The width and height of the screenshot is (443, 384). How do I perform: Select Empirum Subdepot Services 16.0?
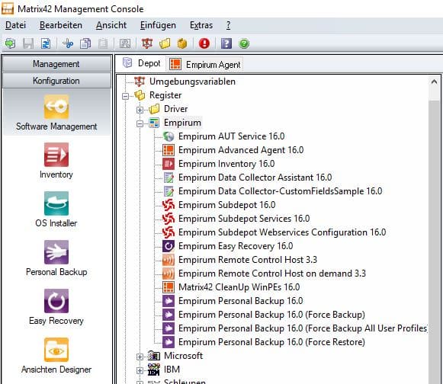pyautogui.click(x=244, y=219)
